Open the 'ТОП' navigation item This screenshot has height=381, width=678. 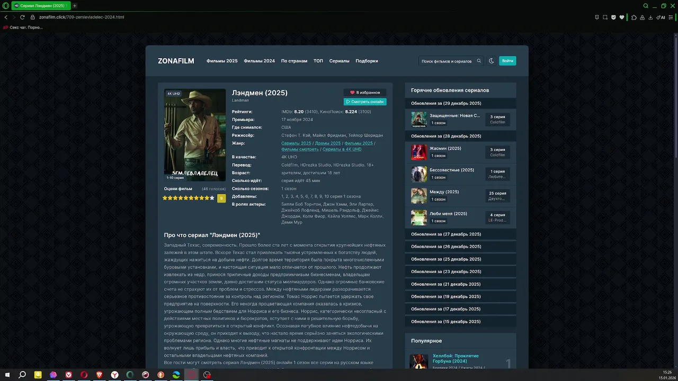tap(318, 61)
